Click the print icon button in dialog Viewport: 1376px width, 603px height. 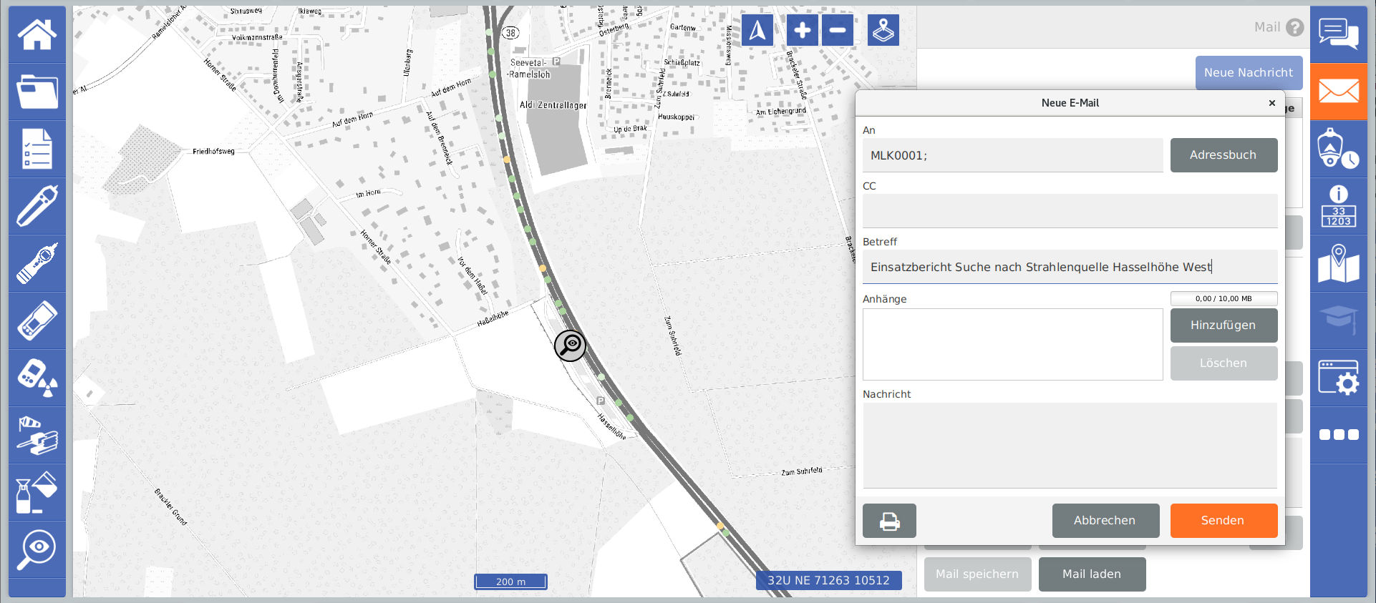[x=889, y=521]
